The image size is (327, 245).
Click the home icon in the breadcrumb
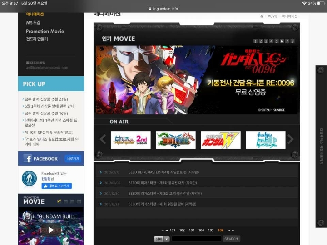(x=262, y=16)
